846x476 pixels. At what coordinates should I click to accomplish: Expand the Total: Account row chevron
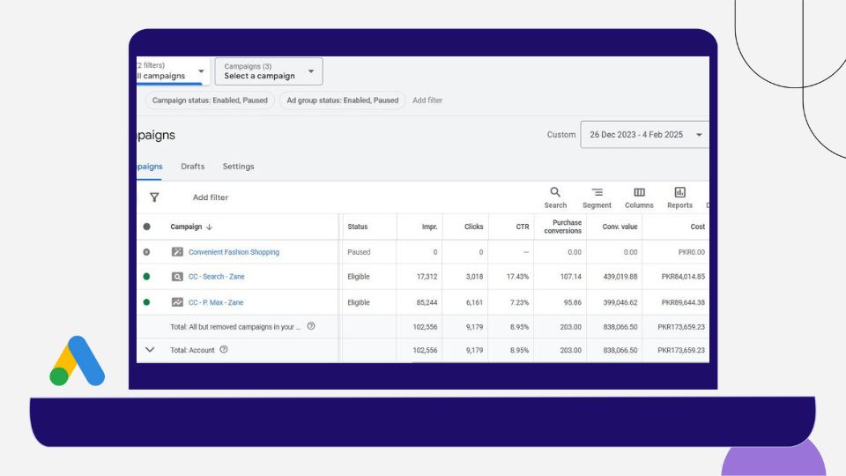pyautogui.click(x=149, y=350)
